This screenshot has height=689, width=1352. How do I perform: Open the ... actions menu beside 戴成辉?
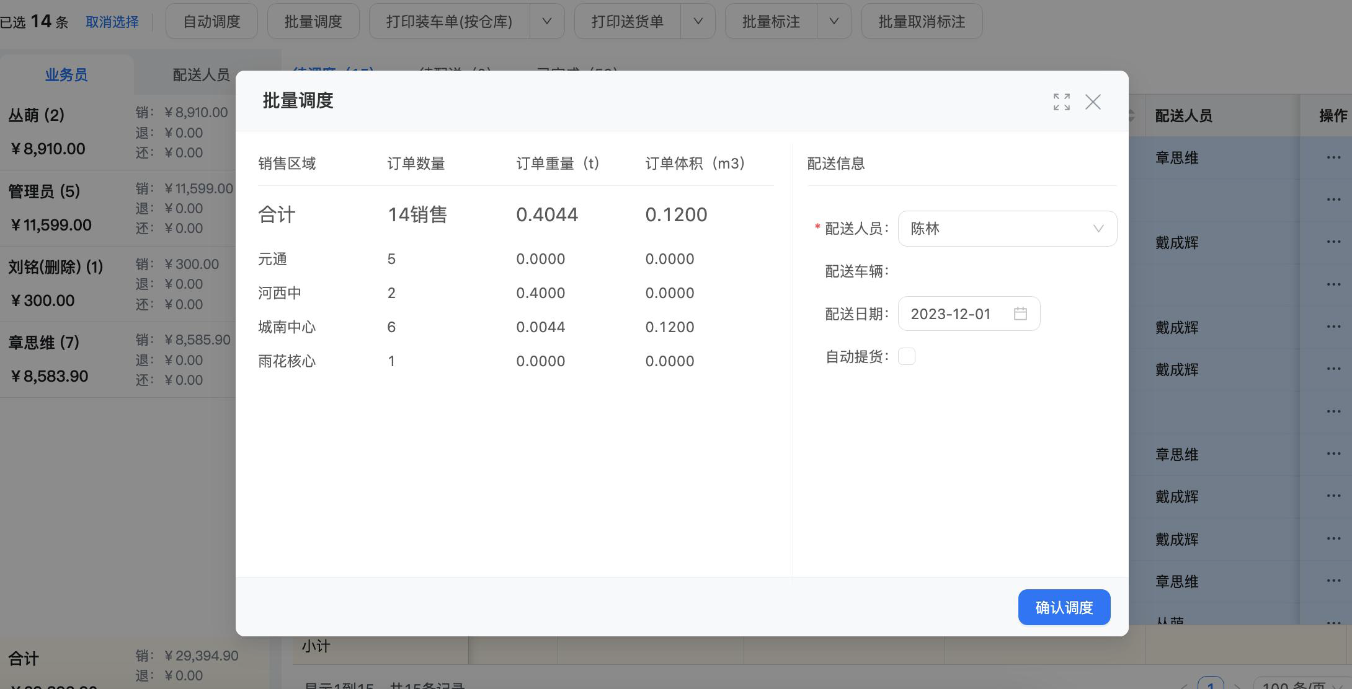coord(1334,242)
